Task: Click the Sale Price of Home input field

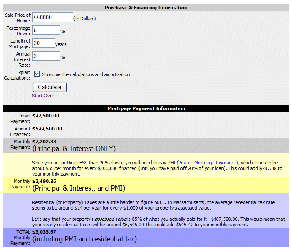Action: [x=53, y=17]
